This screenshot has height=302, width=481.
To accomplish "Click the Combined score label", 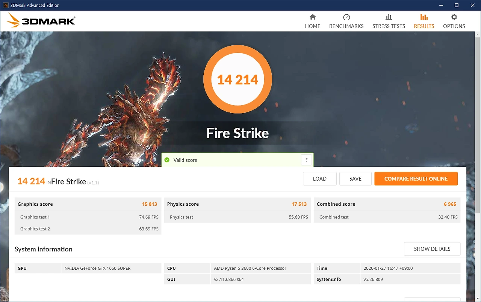I will (336, 204).
